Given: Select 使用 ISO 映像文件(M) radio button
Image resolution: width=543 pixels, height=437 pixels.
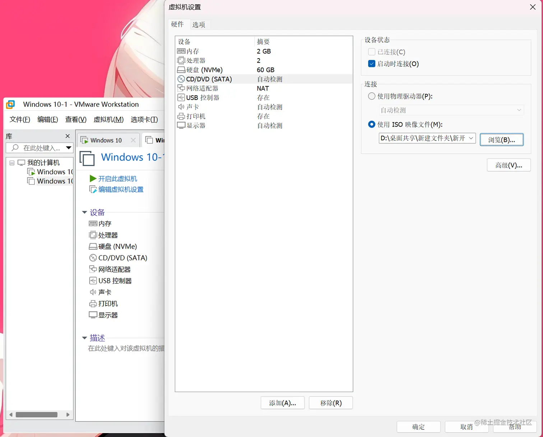Looking at the screenshot, I should (372, 124).
